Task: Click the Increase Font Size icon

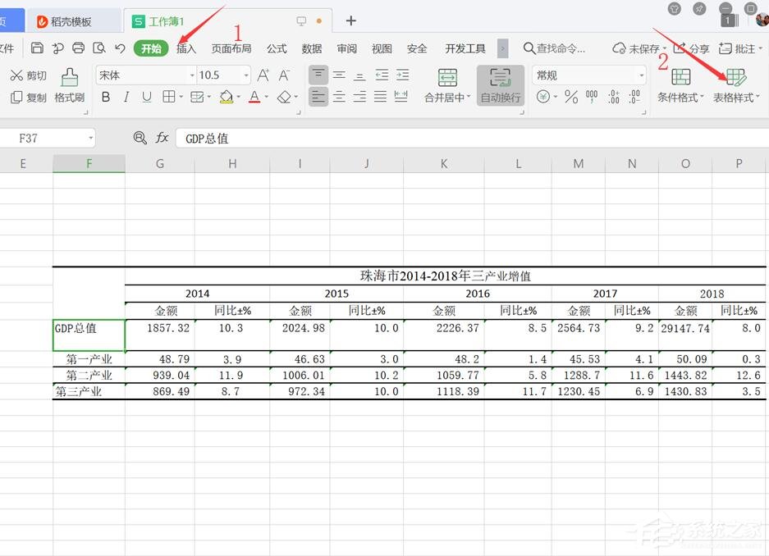Action: 263,74
